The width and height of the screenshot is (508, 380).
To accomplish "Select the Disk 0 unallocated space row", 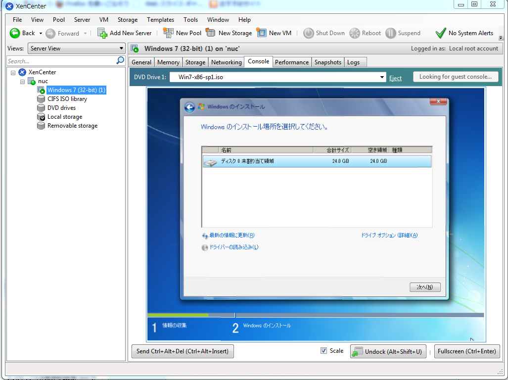I will [317, 161].
